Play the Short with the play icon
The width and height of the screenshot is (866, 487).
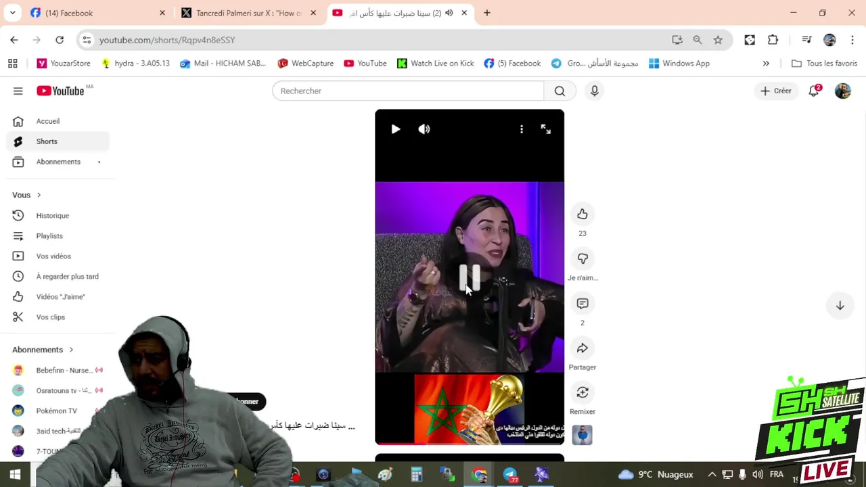click(x=396, y=129)
